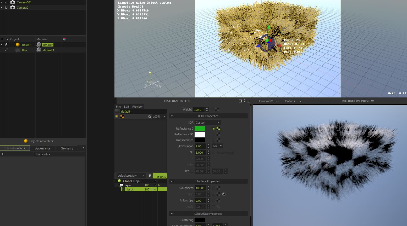Click the Material Editor dock layout icon

pyautogui.click(x=240, y=101)
